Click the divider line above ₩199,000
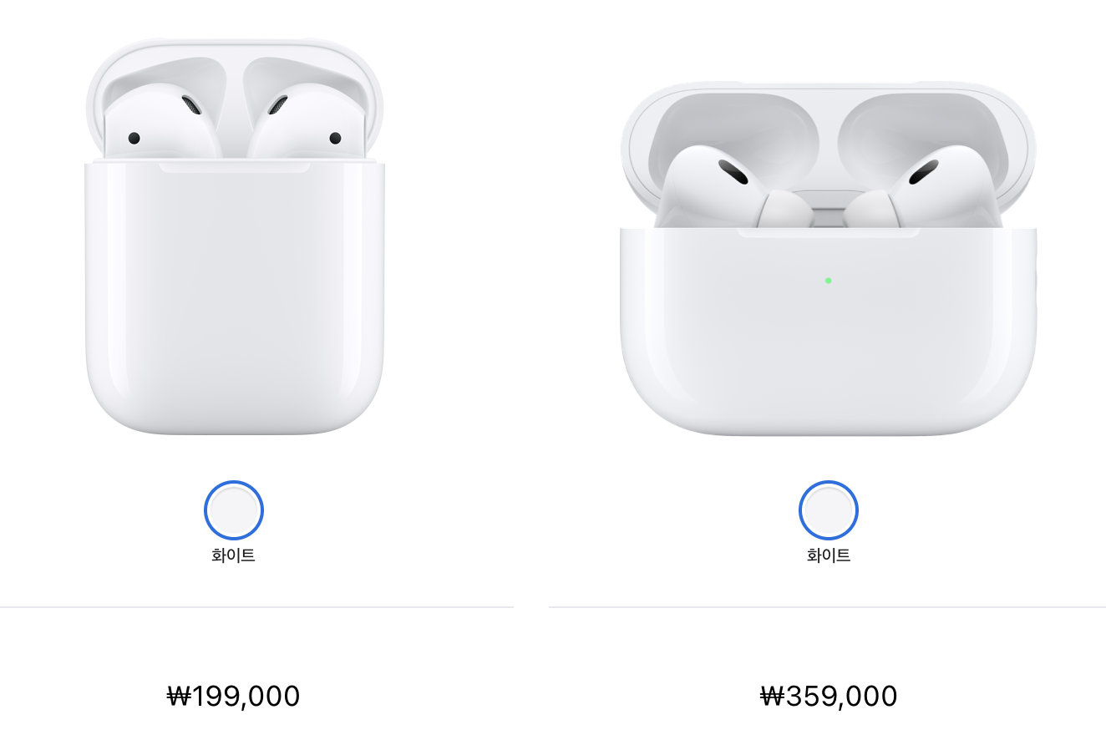 point(256,607)
